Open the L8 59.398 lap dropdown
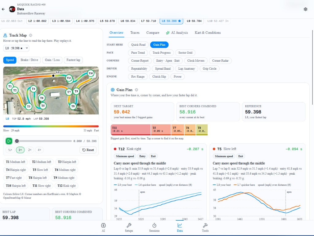 pos(17,48)
